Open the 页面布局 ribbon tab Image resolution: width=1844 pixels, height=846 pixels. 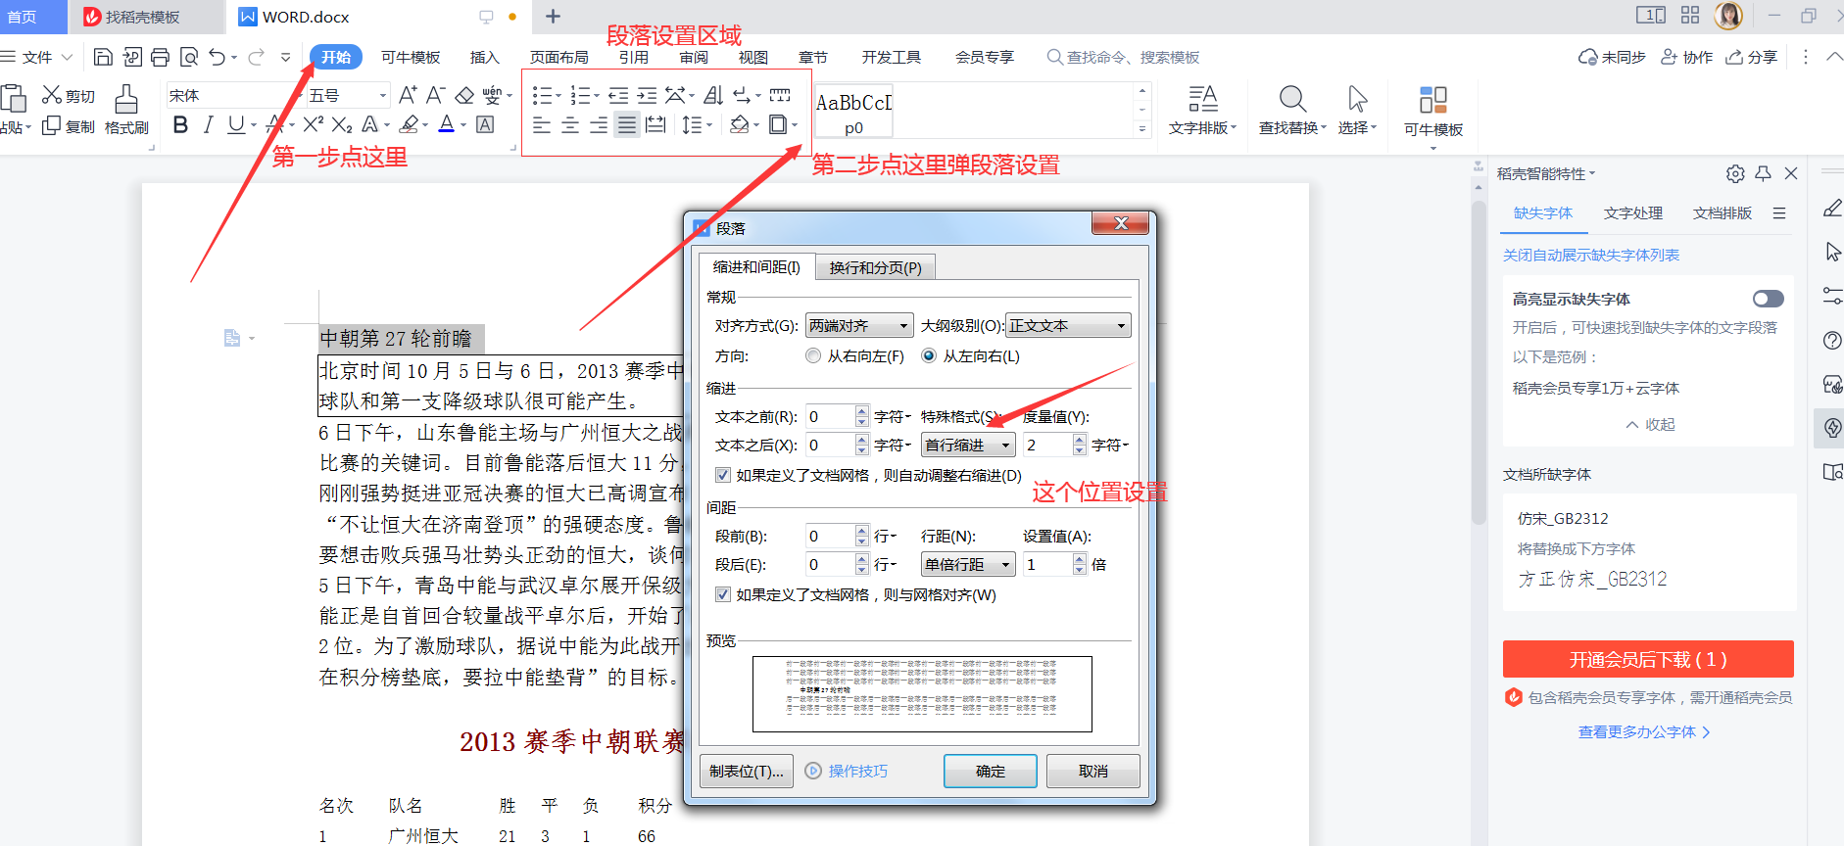click(558, 57)
